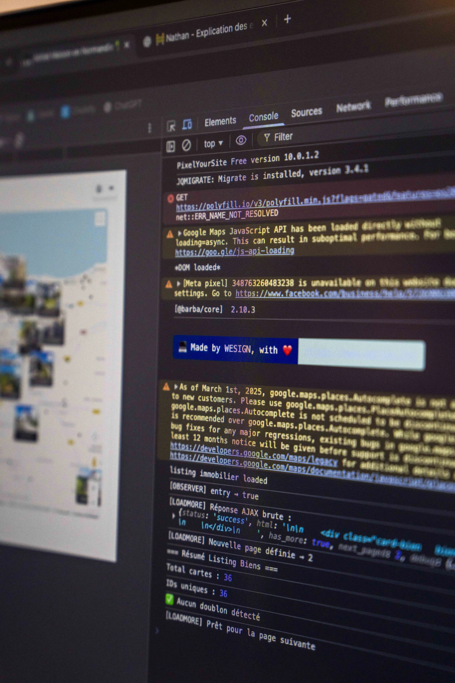Screen dimensions: 455x683
Task: Open the polyfill.io script link
Action: (315, 199)
